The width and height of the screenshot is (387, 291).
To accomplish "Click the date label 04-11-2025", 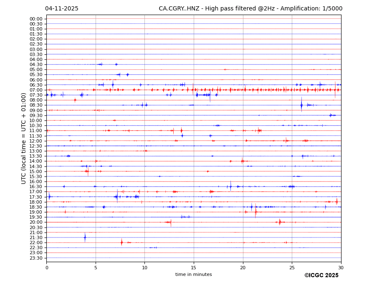I will pos(62,9).
